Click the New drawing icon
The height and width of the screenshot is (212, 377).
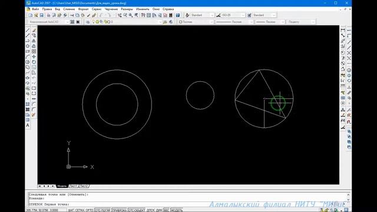point(30,15)
